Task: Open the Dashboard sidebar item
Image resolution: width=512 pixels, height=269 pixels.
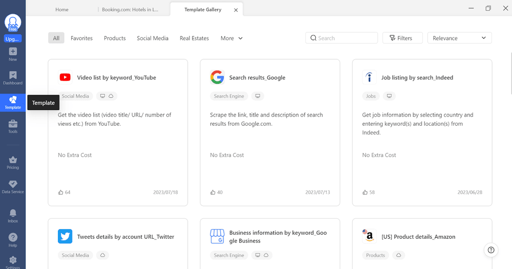Action: click(13, 78)
